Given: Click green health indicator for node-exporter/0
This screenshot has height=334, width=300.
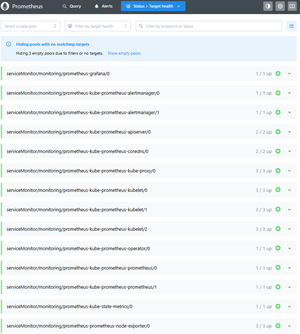Looking at the screenshot, I should point(278,326).
